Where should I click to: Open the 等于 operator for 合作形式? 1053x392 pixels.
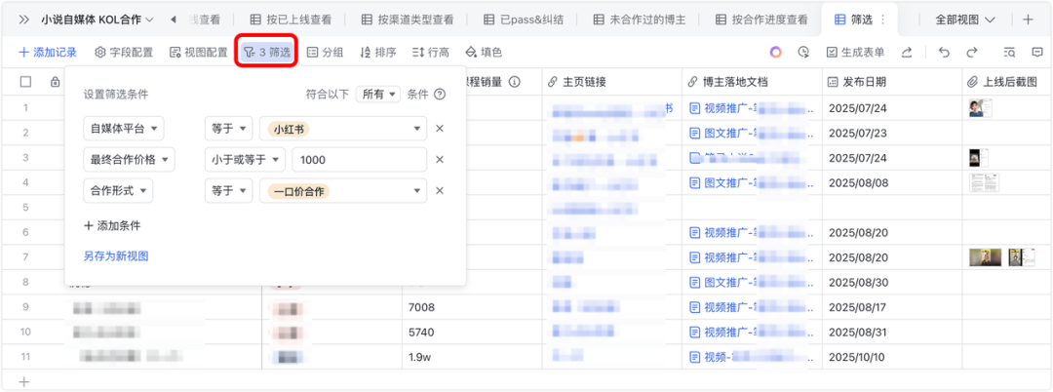(x=229, y=190)
